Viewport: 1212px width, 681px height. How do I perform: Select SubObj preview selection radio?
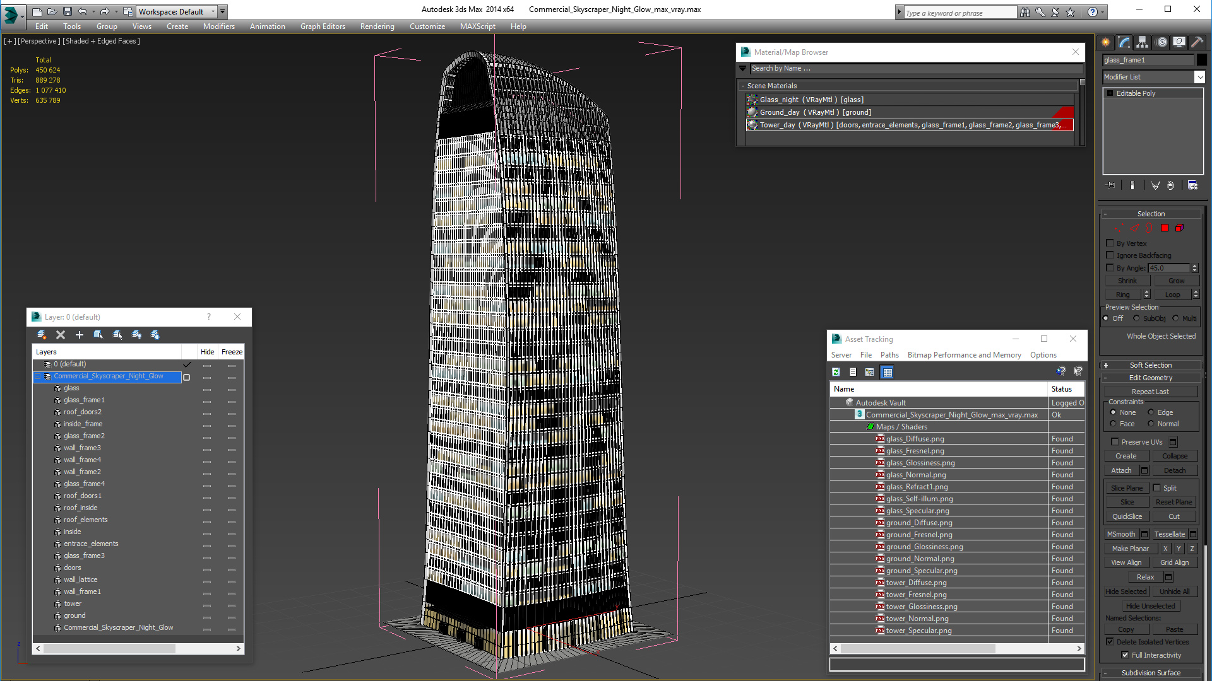(x=1136, y=318)
